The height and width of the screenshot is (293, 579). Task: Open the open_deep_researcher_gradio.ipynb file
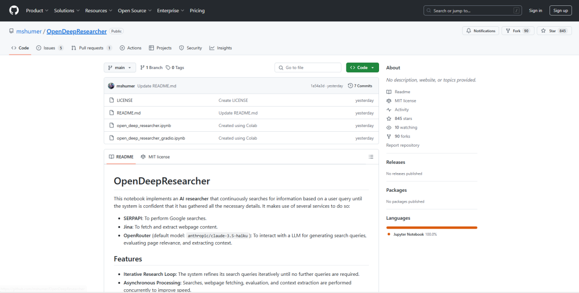coord(151,138)
